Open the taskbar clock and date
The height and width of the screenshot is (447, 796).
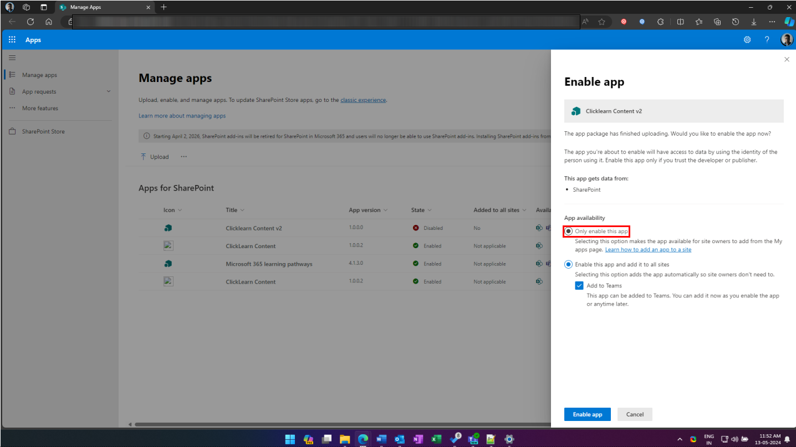point(768,439)
